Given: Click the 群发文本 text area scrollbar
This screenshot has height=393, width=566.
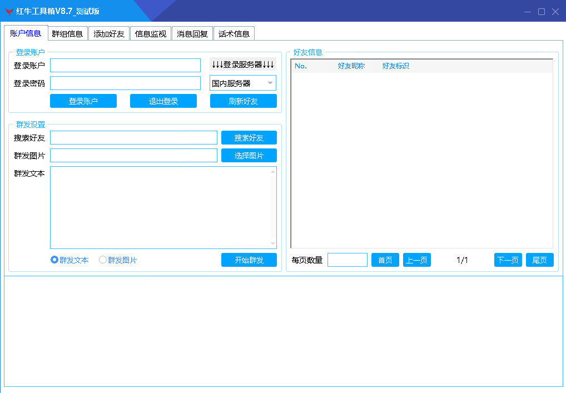Looking at the screenshot, I should (x=273, y=207).
